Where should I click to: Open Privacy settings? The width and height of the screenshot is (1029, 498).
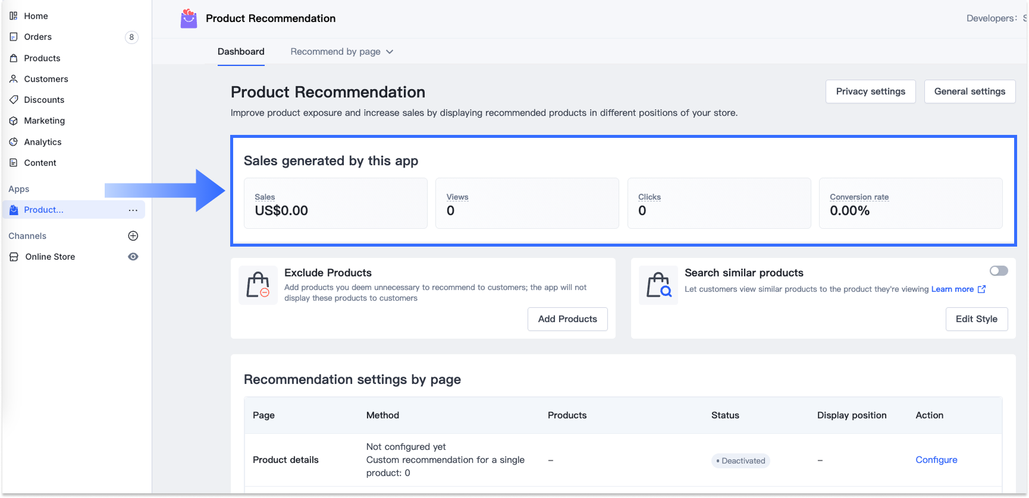[870, 92]
